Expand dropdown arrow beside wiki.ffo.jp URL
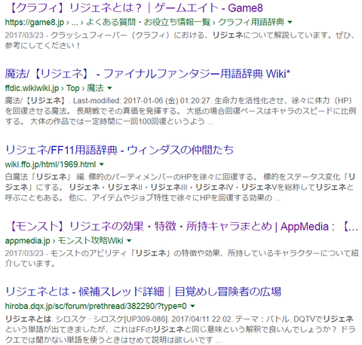Viewport: 362px width, 345px height. point(102,164)
